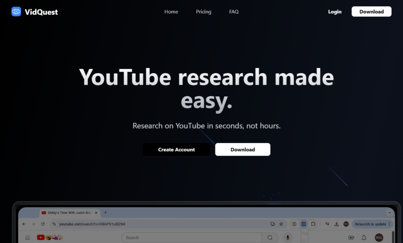This screenshot has width=403, height=243.
Task: Open the puzzle piece extensions menu
Action: [313, 224]
